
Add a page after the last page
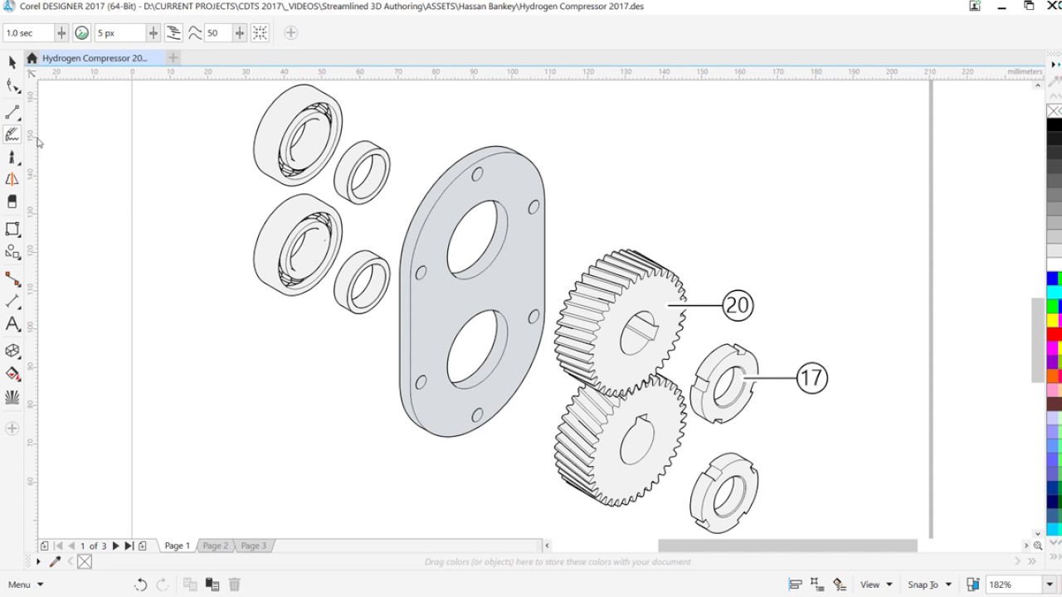click(x=143, y=546)
